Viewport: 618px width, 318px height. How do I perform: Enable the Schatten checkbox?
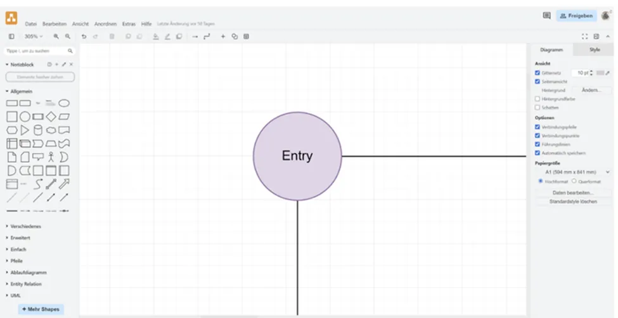pyautogui.click(x=538, y=107)
